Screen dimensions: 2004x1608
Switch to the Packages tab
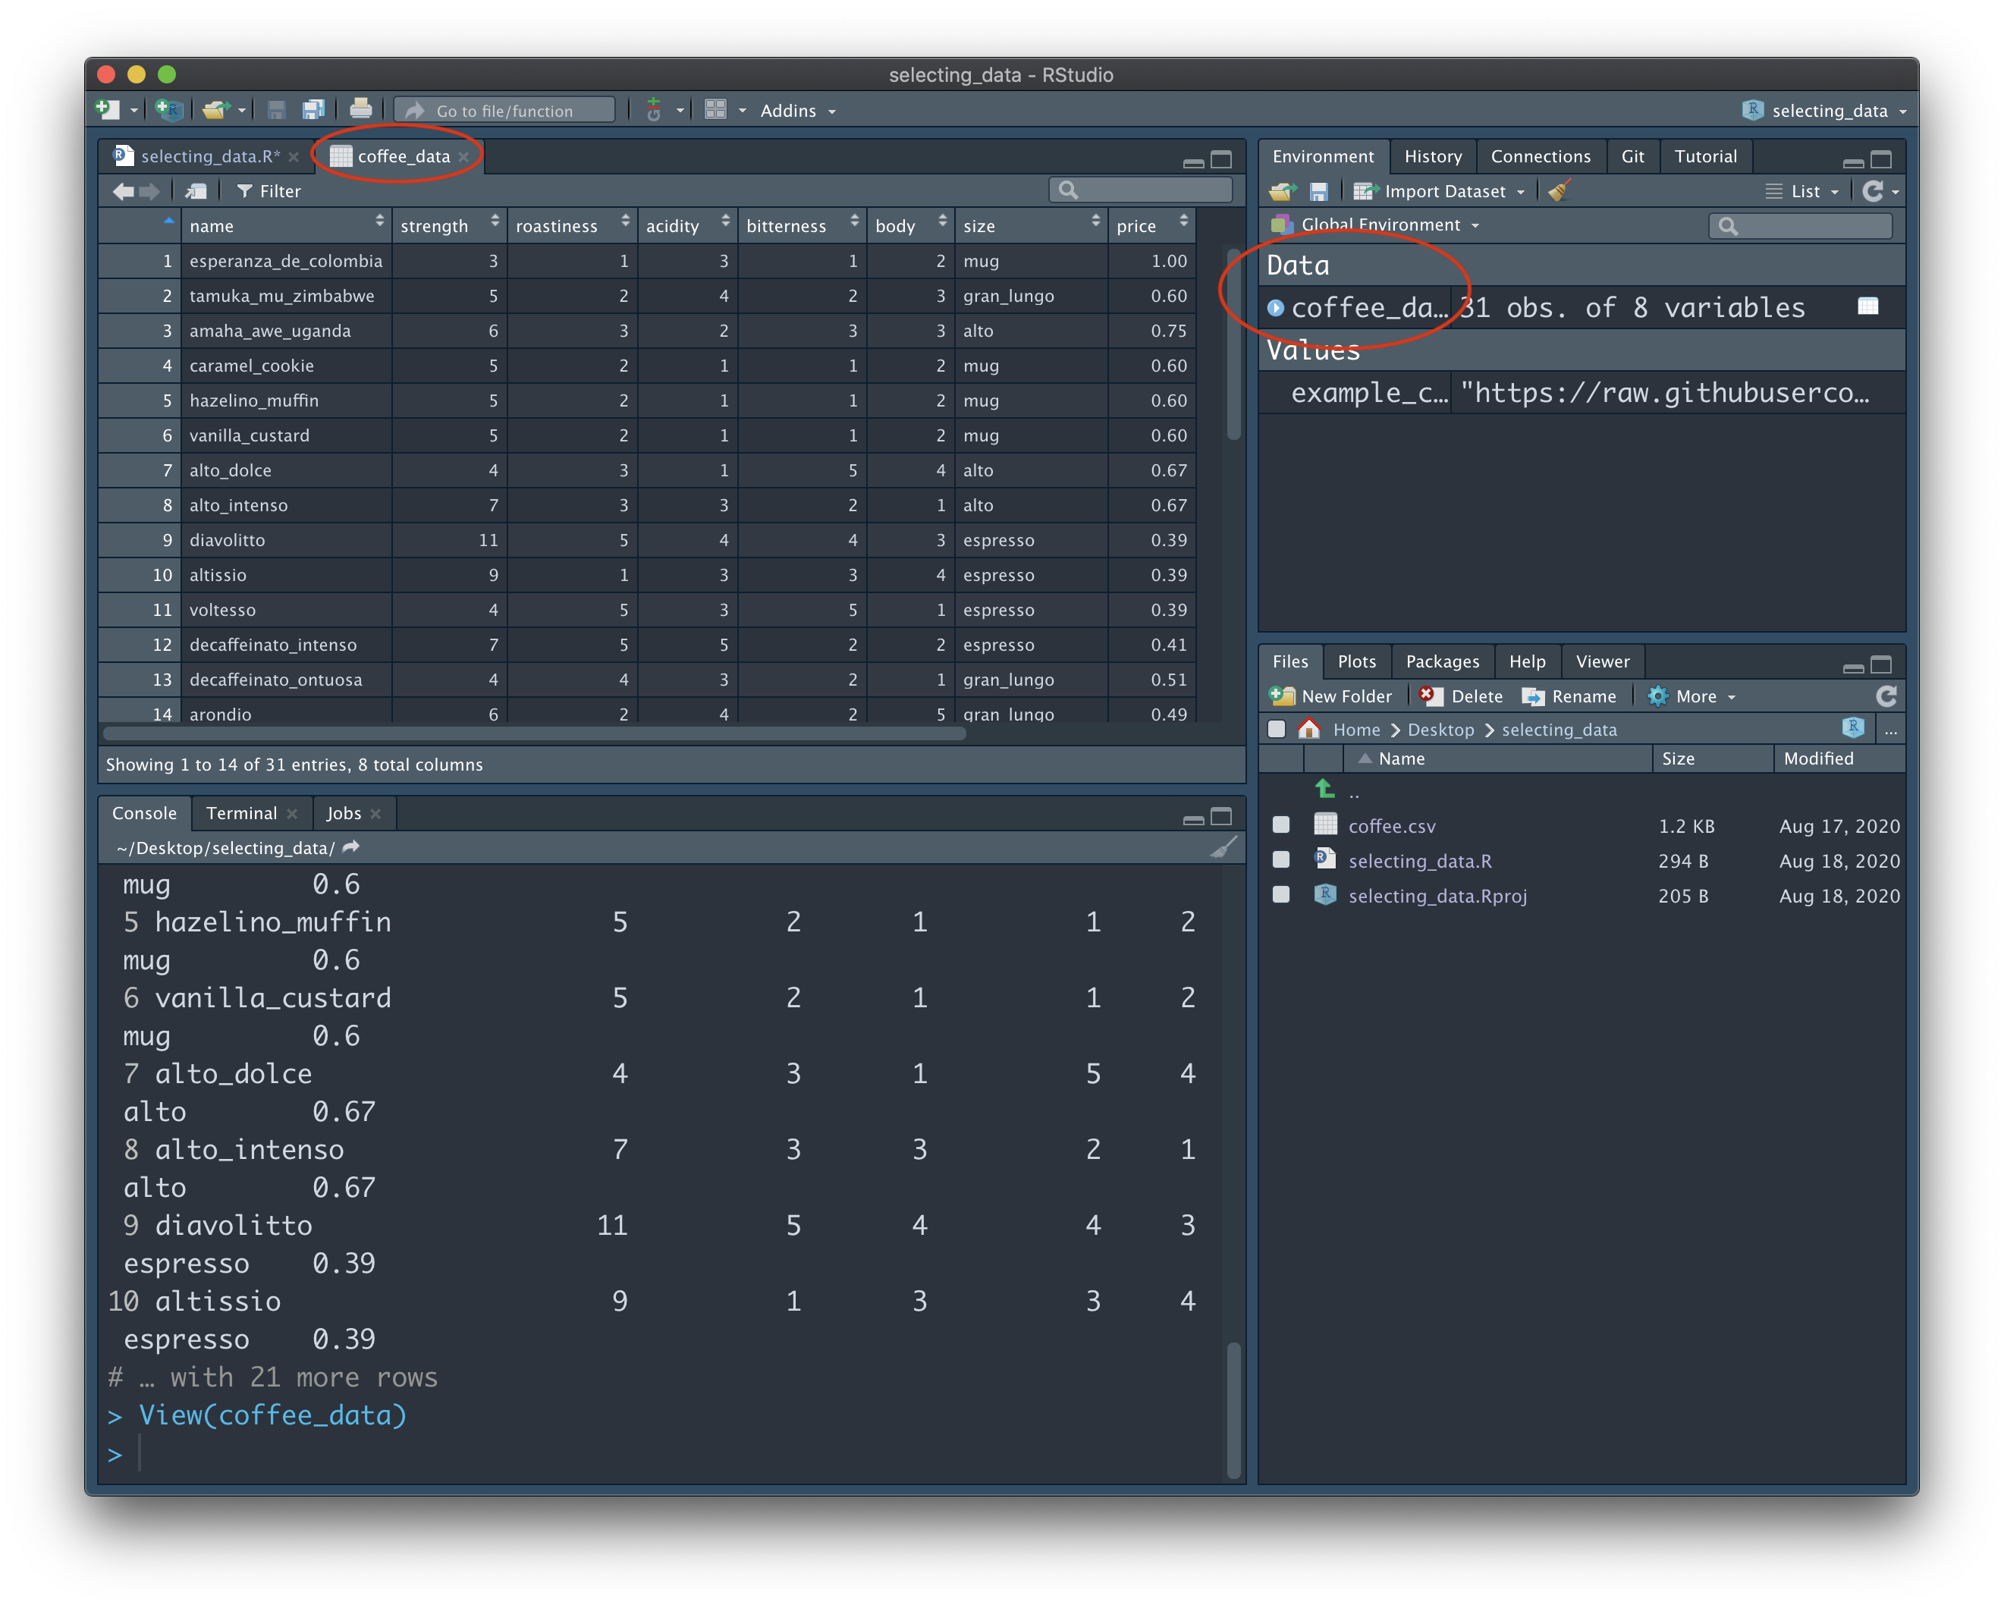[1442, 661]
